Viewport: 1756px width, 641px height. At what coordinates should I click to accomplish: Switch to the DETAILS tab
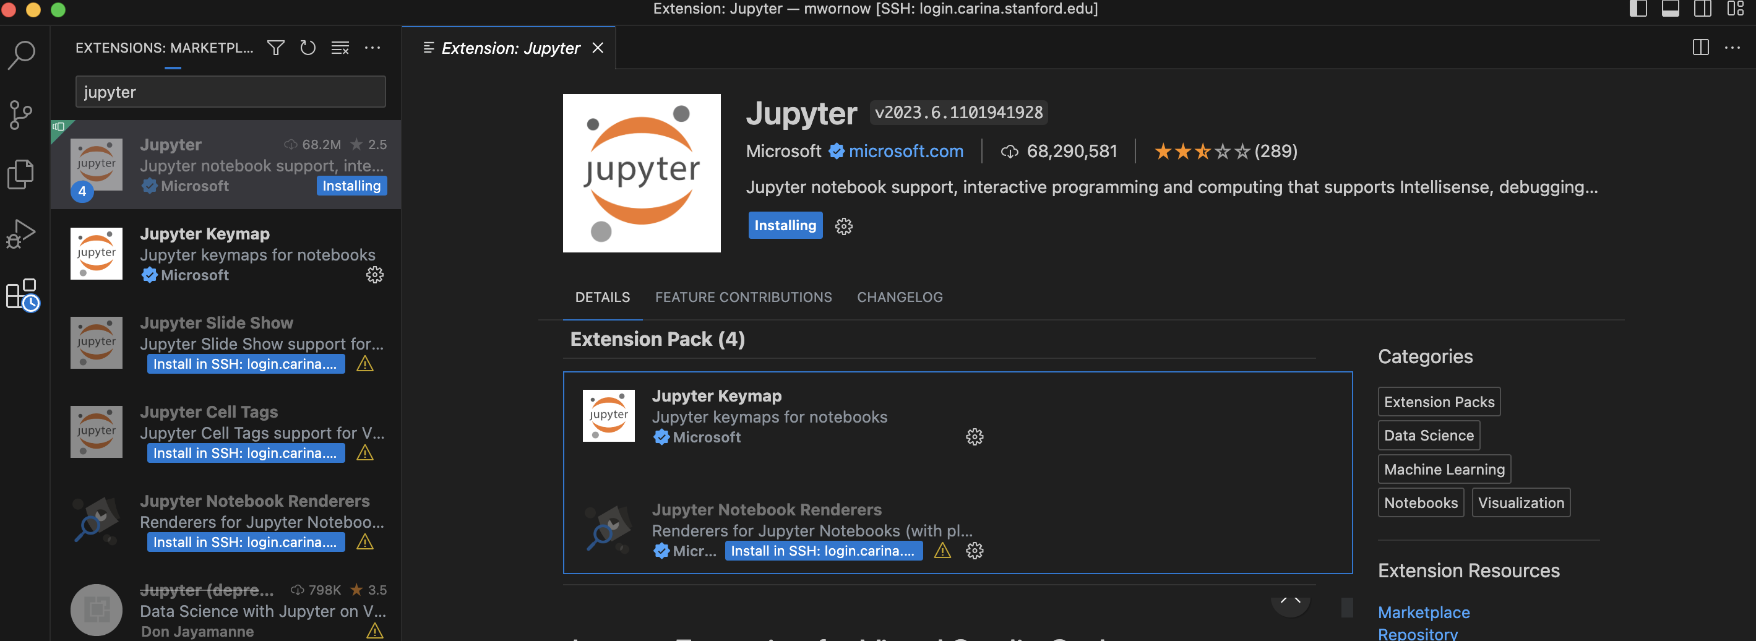603,298
